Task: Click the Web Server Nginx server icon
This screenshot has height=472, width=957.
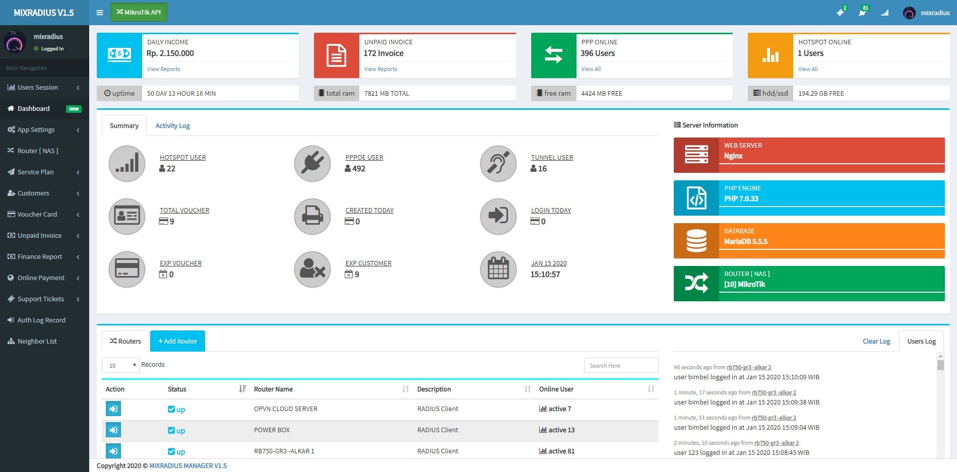Action: tap(696, 155)
